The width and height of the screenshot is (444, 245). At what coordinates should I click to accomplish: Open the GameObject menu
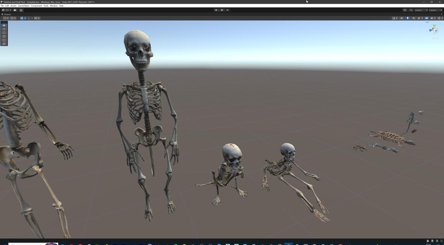23,6
